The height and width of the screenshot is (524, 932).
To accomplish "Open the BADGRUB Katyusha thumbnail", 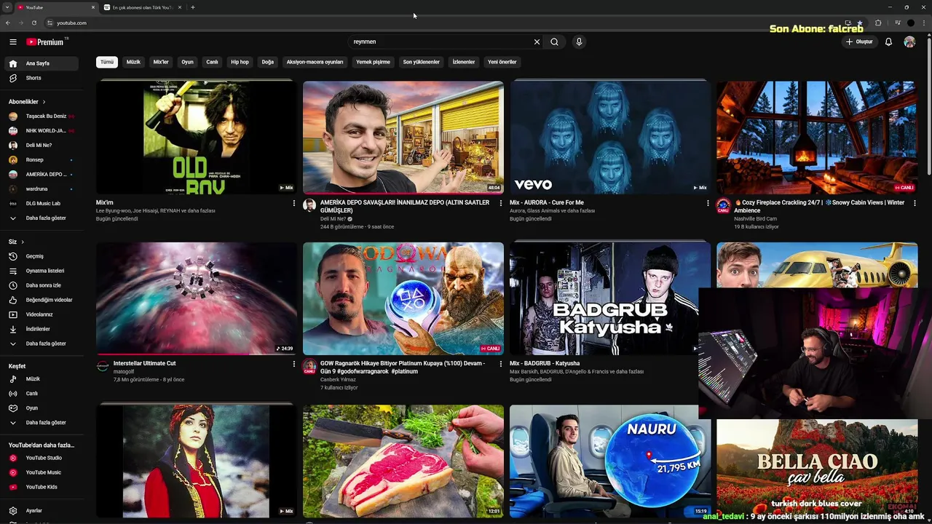I will [610, 298].
